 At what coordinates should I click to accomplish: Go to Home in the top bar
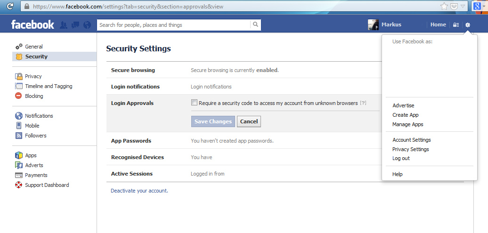point(438,24)
